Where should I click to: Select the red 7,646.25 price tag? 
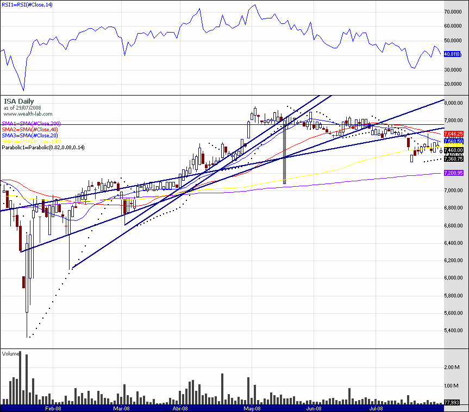point(454,134)
